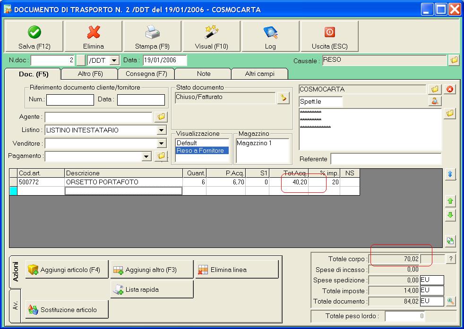
Task: Click Elimina linea button
Action: pos(237,270)
